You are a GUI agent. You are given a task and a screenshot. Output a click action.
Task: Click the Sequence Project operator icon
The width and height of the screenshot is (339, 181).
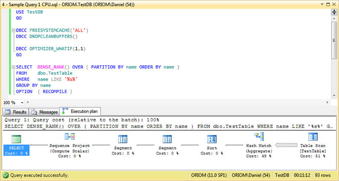pyautogui.click(x=70, y=137)
